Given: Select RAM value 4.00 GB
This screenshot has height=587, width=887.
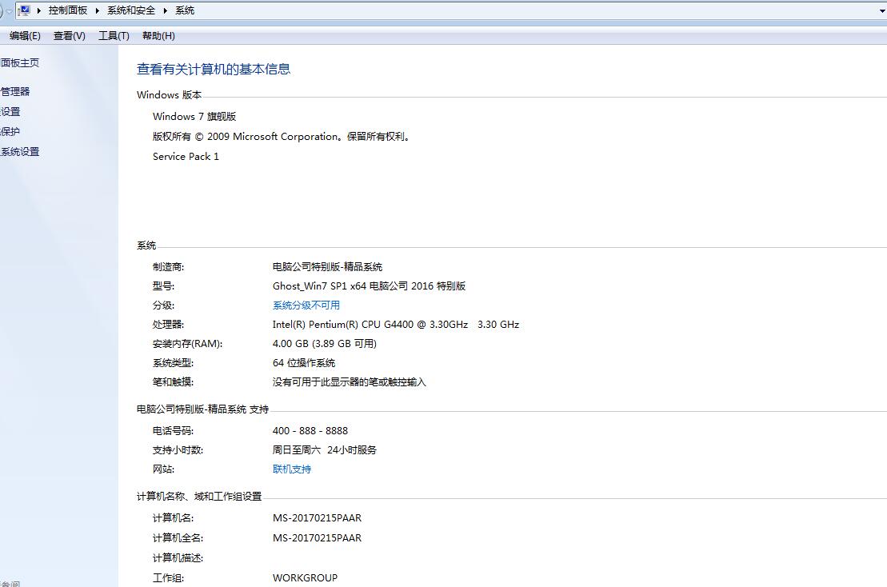Looking at the screenshot, I should [x=324, y=344].
